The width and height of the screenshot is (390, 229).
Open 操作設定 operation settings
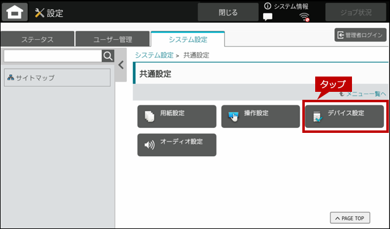(x=261, y=116)
